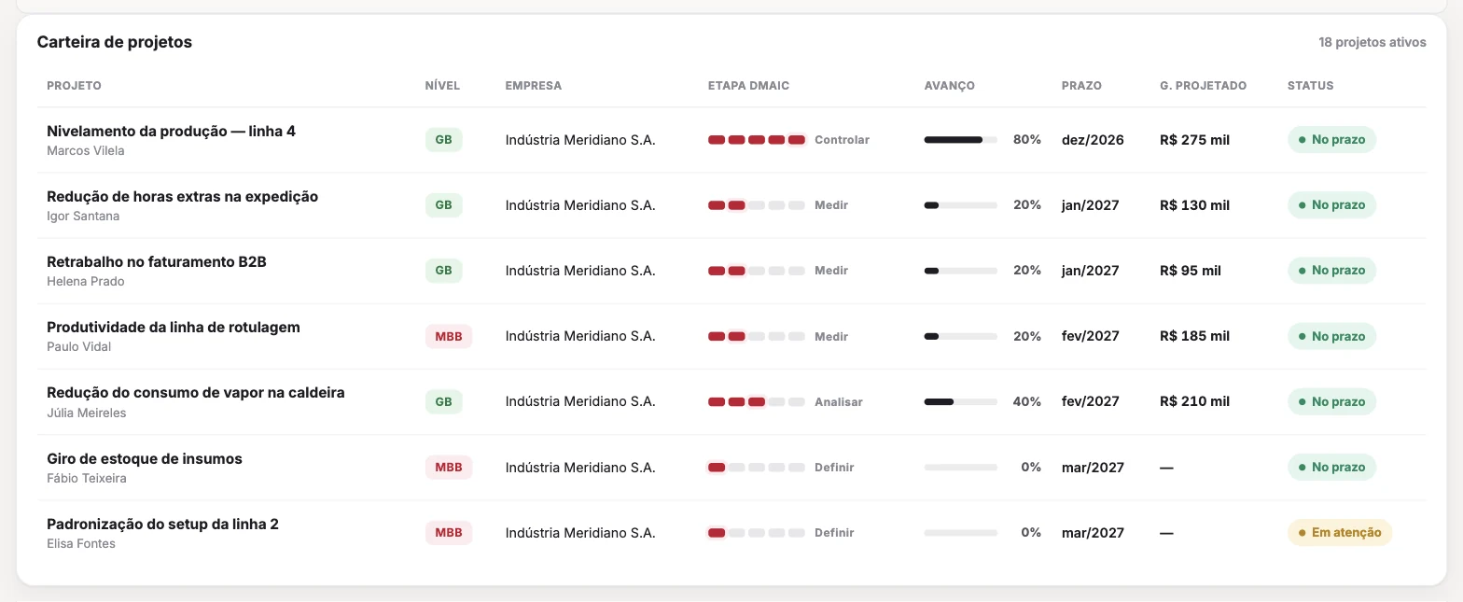Select the R$ 95 mil cell
This screenshot has height=602, width=1463.
click(1191, 271)
